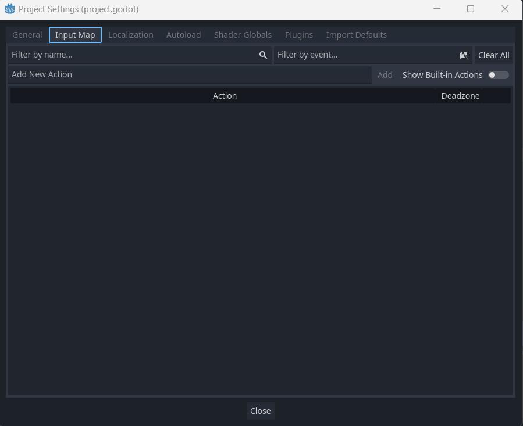Close the window using the title bar X
The image size is (523, 426).
(x=504, y=9)
